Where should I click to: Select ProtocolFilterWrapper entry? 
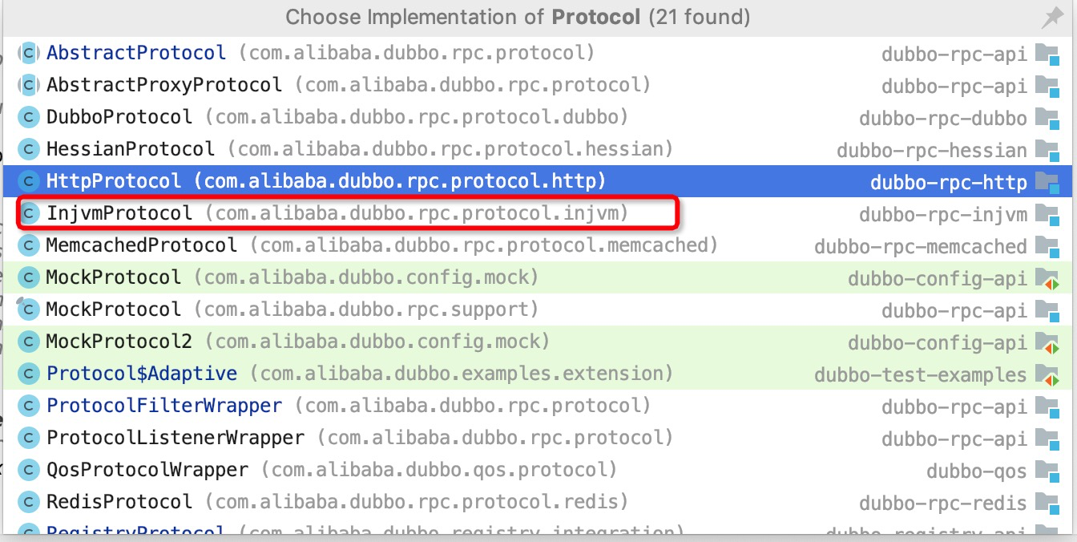click(163, 406)
